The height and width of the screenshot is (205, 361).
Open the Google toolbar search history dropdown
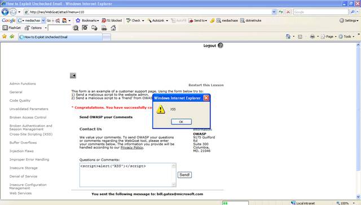[x=43, y=20]
